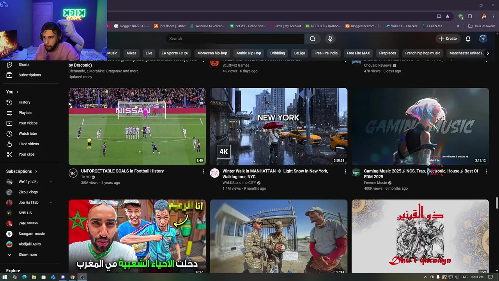Play the New York 4K walk thumbnail
Image resolution: width=499 pixels, height=281 pixels.
279,126
